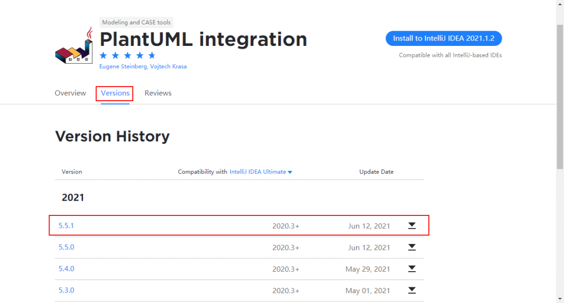Collapse the 2021 version group heading
Image resolution: width=564 pixels, height=303 pixels.
tap(73, 197)
